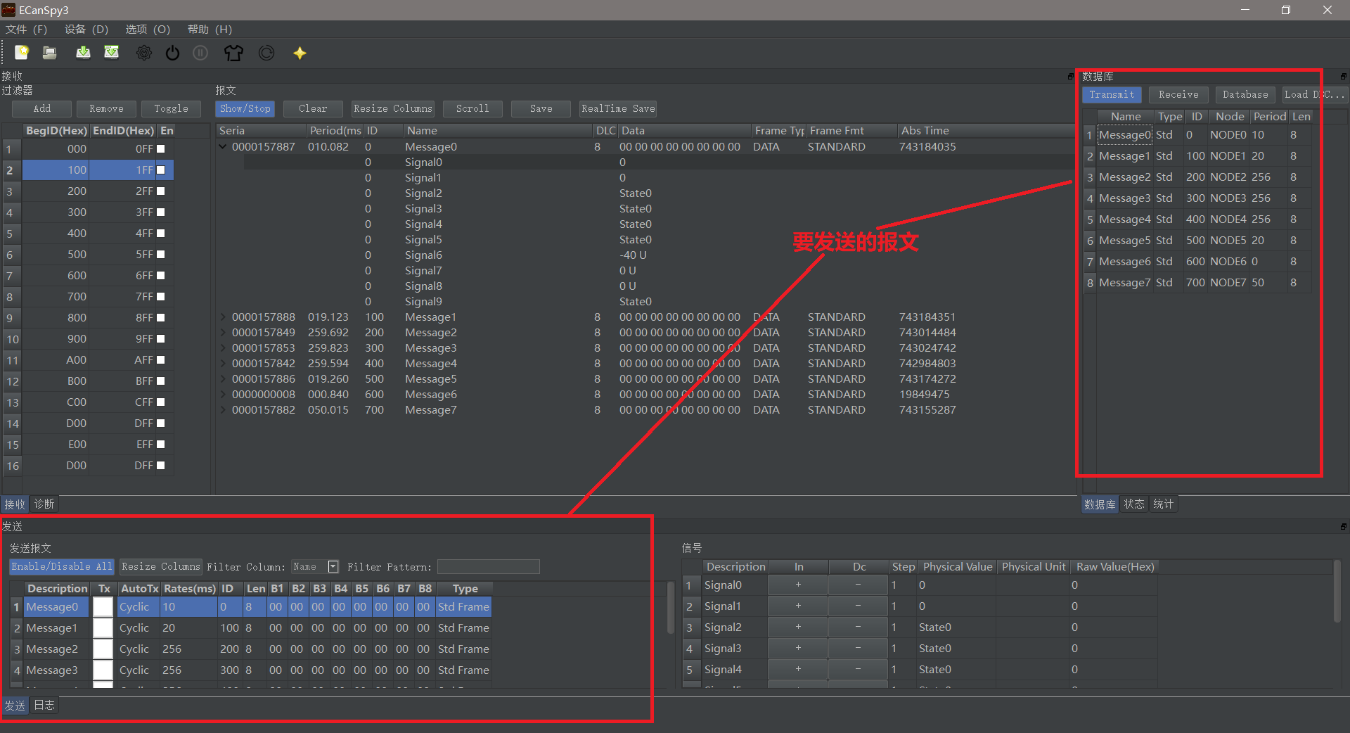Click the Receive button in database panel

click(x=1178, y=94)
